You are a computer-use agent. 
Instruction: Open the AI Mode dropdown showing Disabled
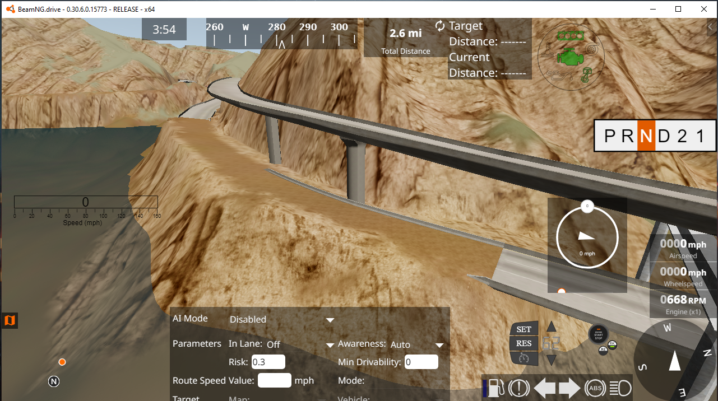(x=282, y=319)
